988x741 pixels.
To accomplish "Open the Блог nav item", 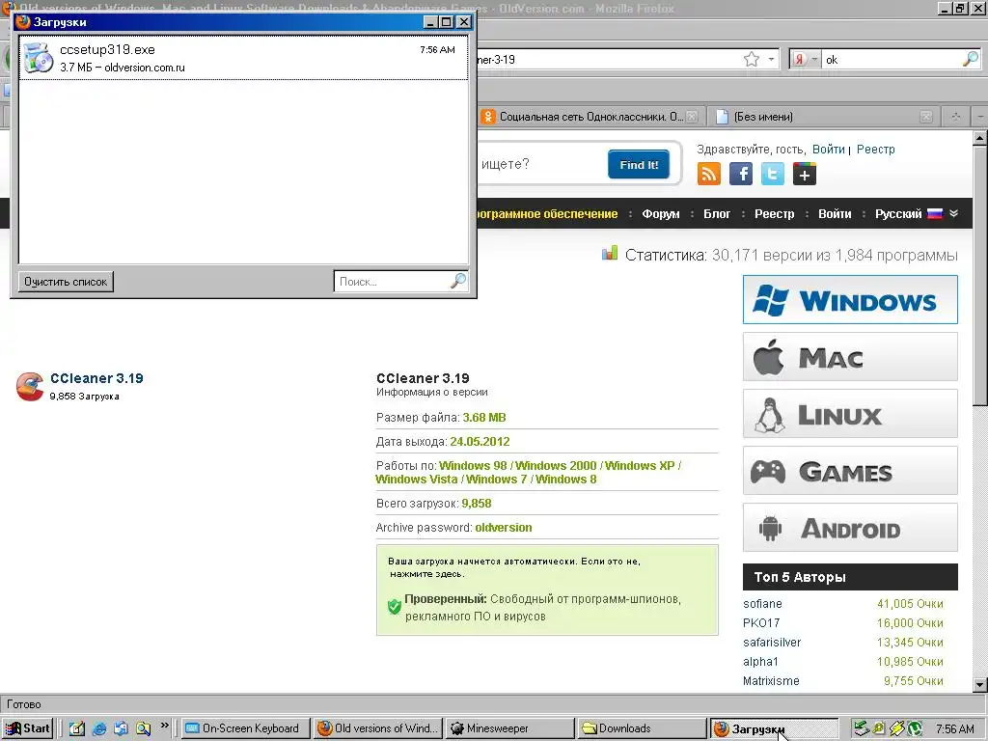I will coord(717,213).
